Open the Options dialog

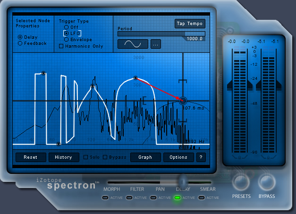178,157
